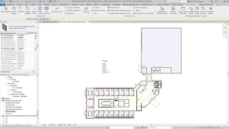Click the Apply button in Properties
Screen dimensions: 229x129
pos(34,72)
